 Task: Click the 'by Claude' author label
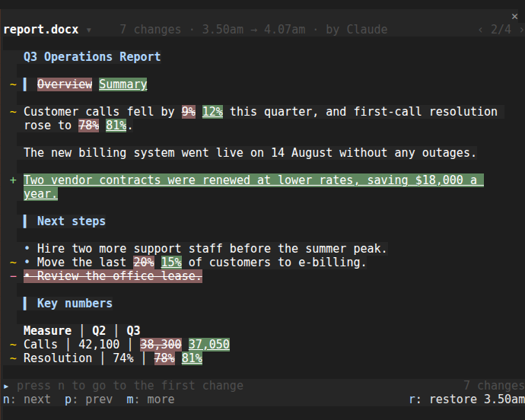pyautogui.click(x=357, y=30)
